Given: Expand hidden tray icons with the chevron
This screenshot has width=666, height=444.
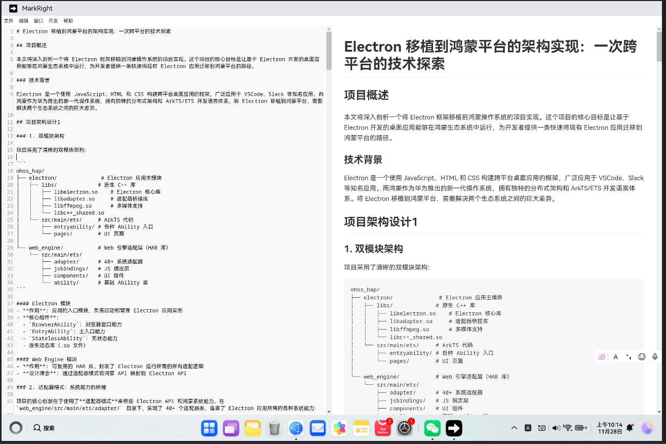Looking at the screenshot, I should click(514, 428).
